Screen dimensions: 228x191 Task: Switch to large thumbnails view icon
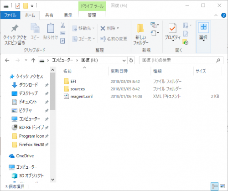pos(222,186)
